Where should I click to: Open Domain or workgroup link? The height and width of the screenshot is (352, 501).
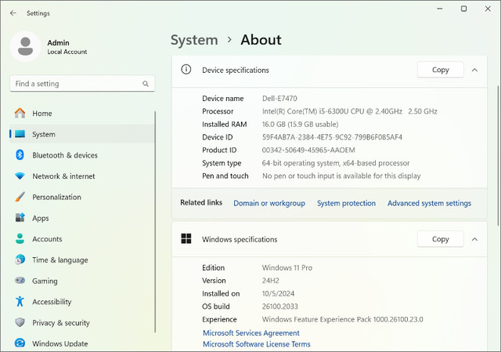pos(269,203)
